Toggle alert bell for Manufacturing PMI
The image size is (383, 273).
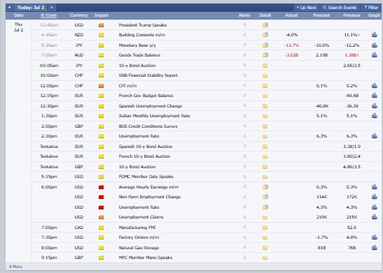click(244, 227)
